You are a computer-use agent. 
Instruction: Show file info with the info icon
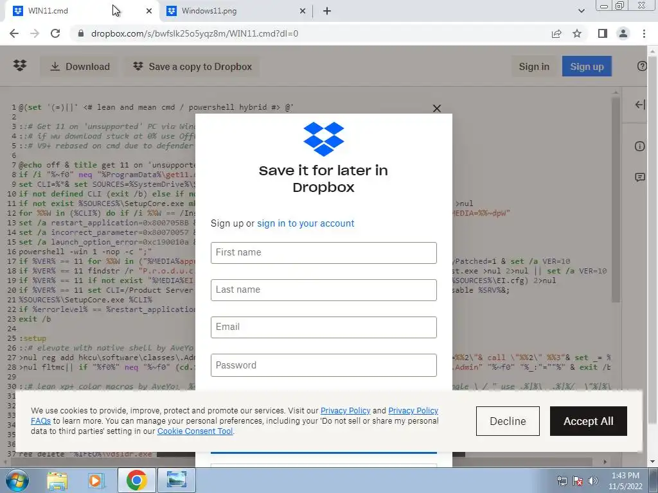[x=639, y=146]
